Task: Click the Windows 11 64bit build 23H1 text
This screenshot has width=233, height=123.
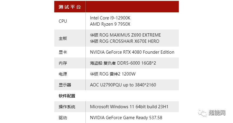Action: pyautogui.click(x=129, y=106)
